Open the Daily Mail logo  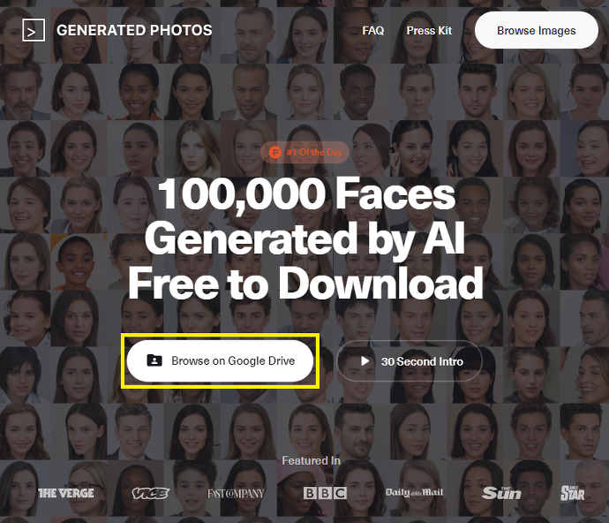click(414, 493)
